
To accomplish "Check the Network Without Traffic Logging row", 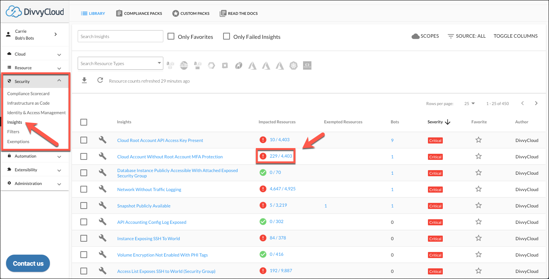I will pos(84,189).
